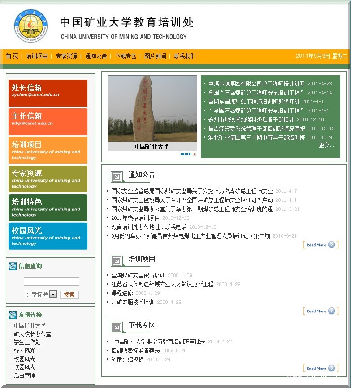The image size is (351, 388).
Task: Open news 徐州市地税局加强科级后备干部培训
Action: [x=251, y=119]
